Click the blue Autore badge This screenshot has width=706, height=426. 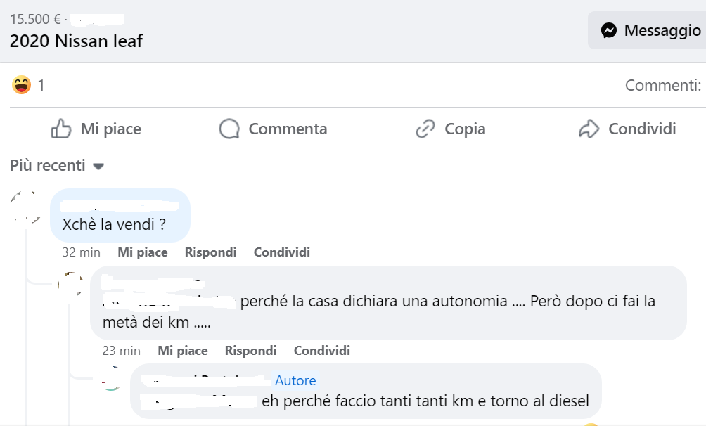(295, 380)
